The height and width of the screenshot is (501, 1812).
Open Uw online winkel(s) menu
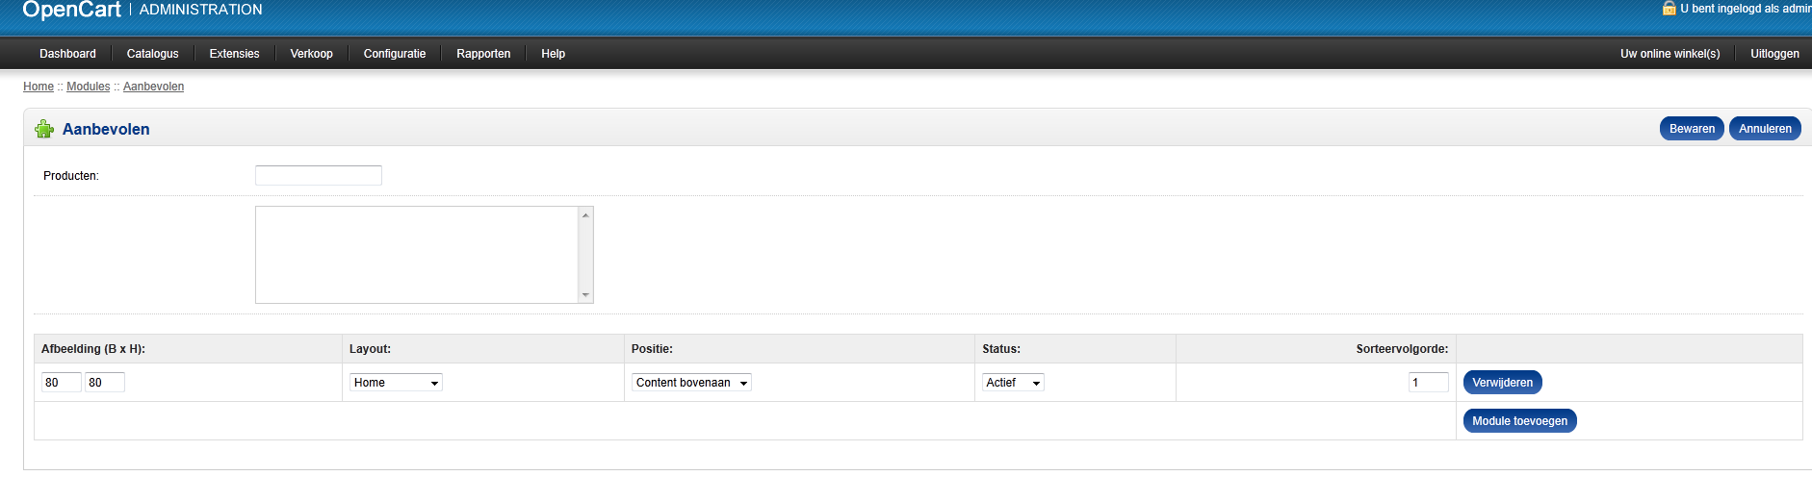pos(1670,54)
